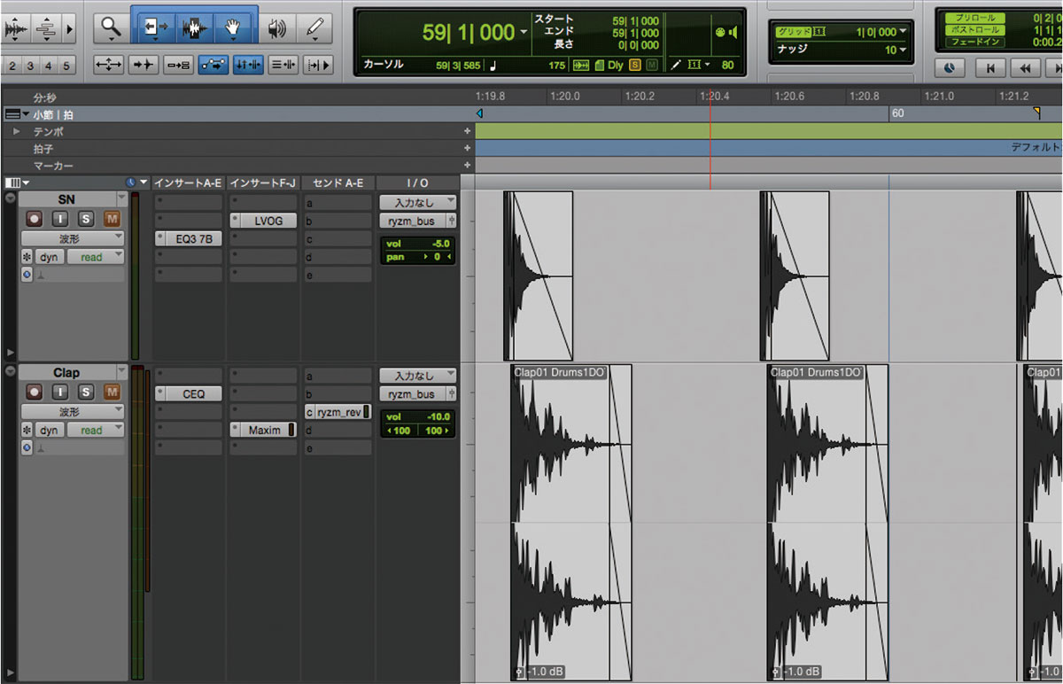The width and height of the screenshot is (1063, 684).
Task: Expand the テンポ tempo ruler
Action: tap(16, 131)
